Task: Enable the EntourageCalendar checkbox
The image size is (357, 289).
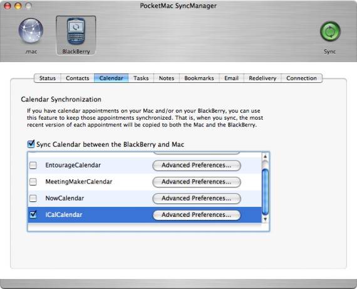Action: coord(33,166)
